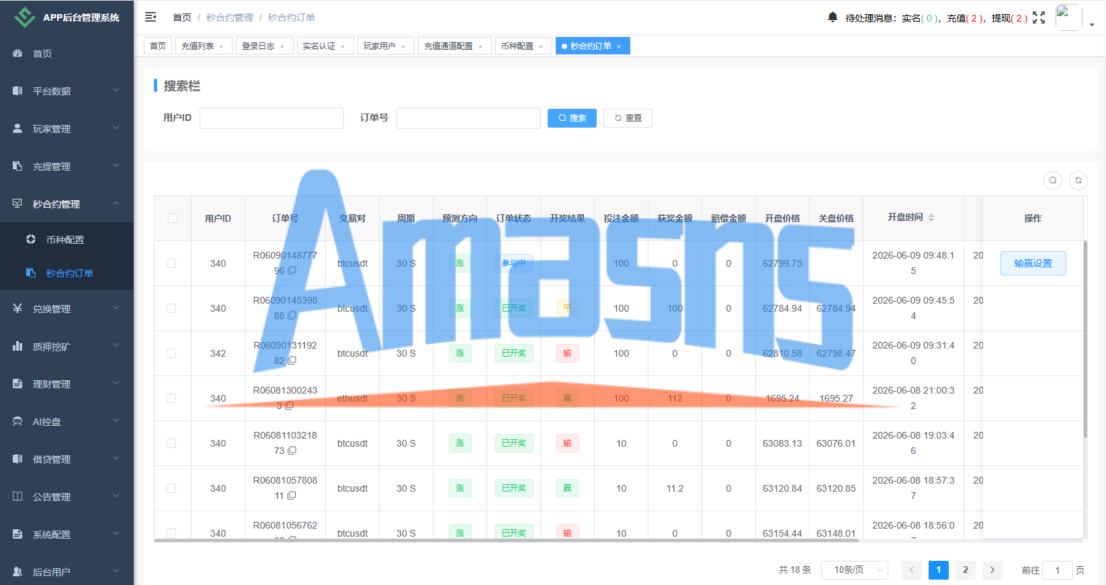Click the 重置 reset button

click(x=628, y=118)
